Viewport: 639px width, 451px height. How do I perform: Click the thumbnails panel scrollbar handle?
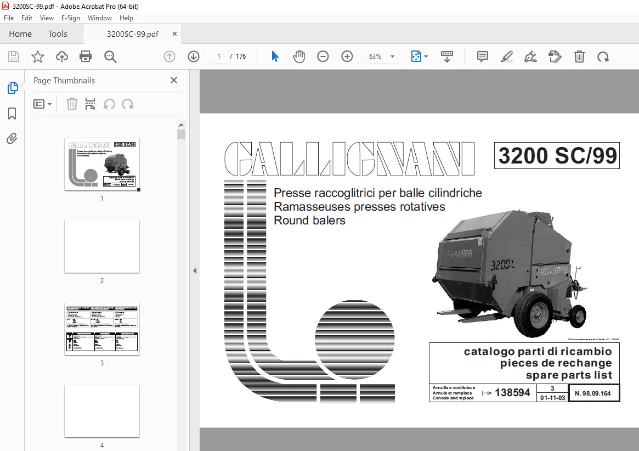pyautogui.click(x=182, y=134)
